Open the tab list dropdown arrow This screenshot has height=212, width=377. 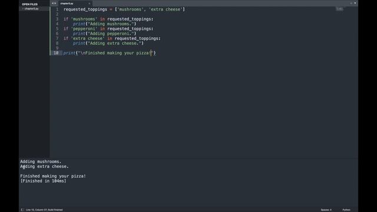coord(355,3)
